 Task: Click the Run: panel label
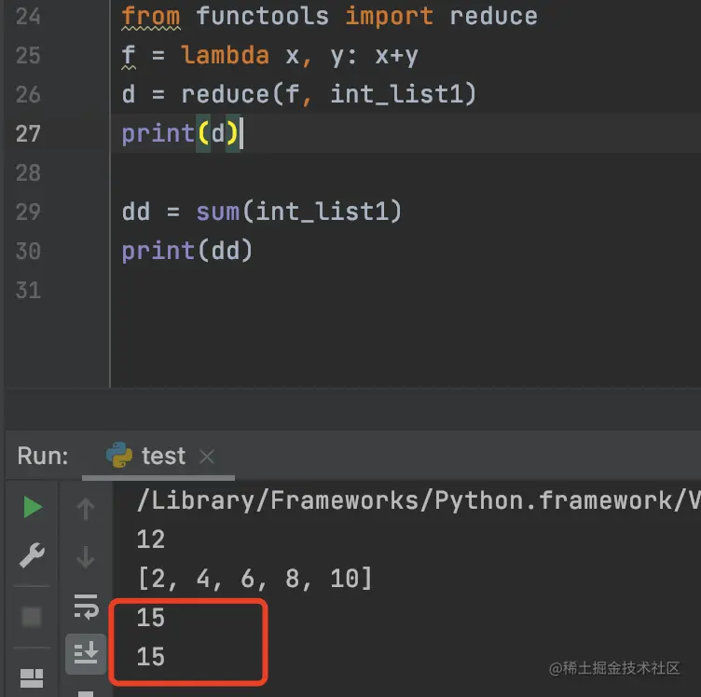pyautogui.click(x=43, y=457)
